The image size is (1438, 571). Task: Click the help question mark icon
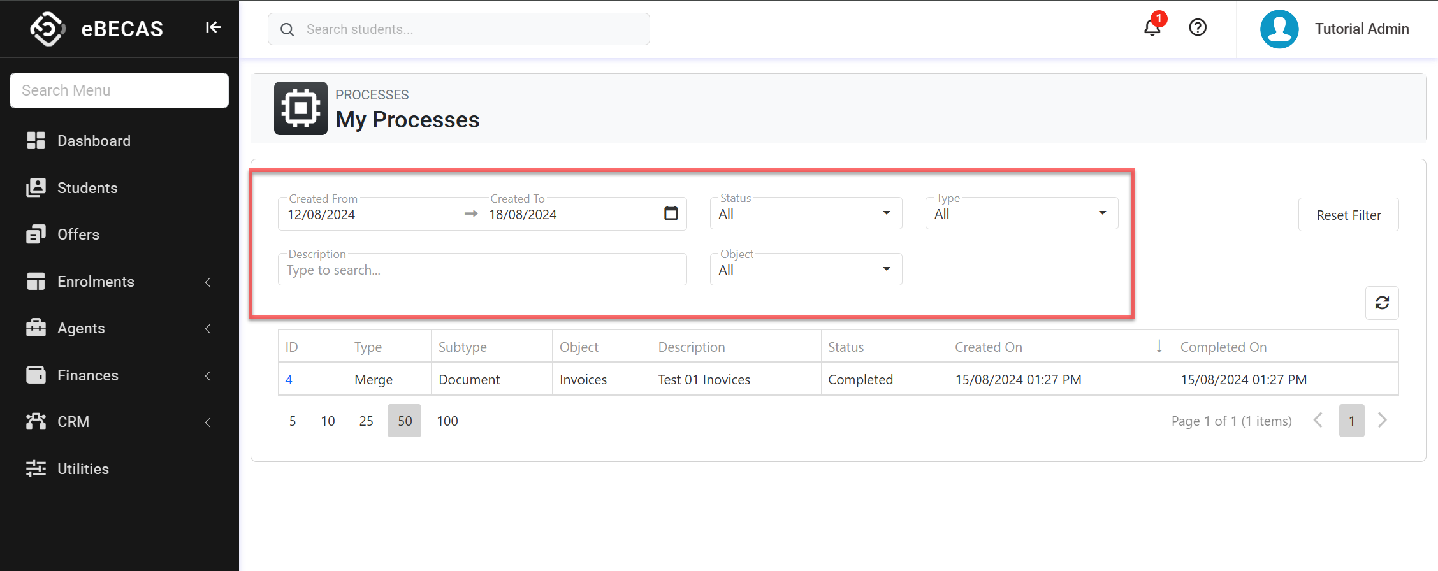tap(1198, 28)
